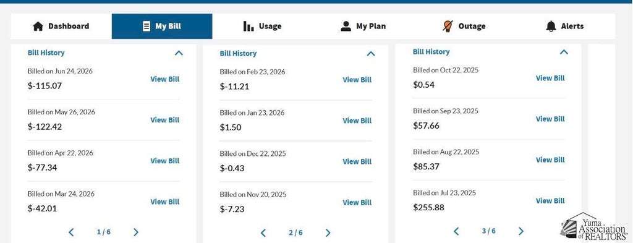
Task: Go to previous page from page 3/6
Action: tap(456, 231)
